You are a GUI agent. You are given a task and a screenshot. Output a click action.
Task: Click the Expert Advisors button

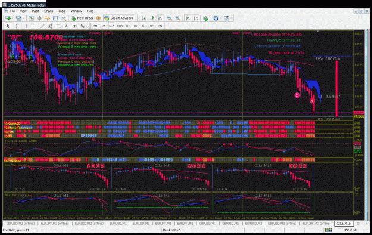click(118, 18)
